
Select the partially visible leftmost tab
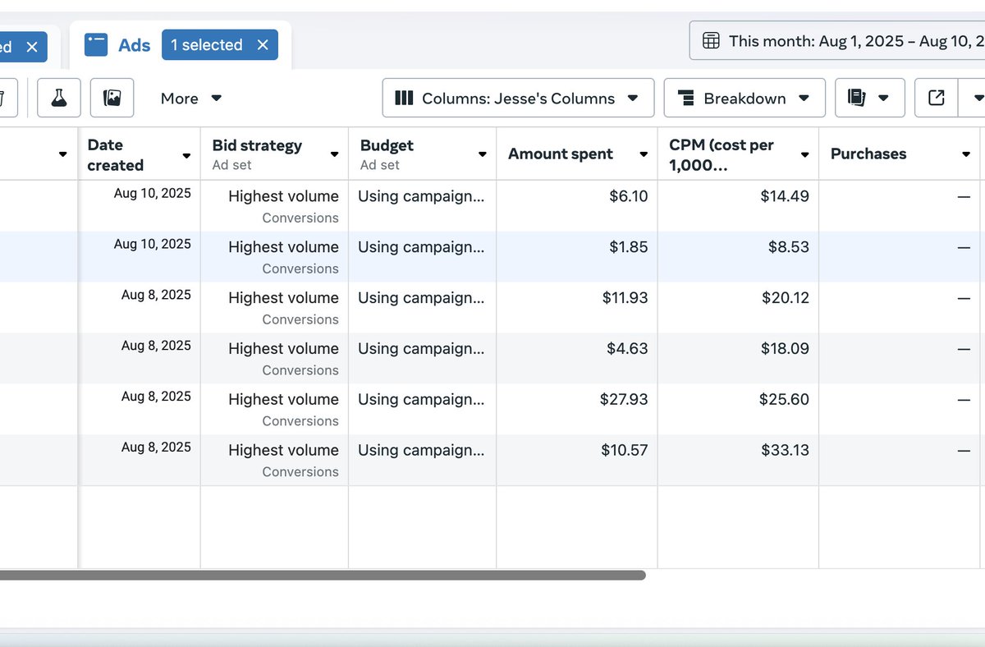[x=16, y=47]
